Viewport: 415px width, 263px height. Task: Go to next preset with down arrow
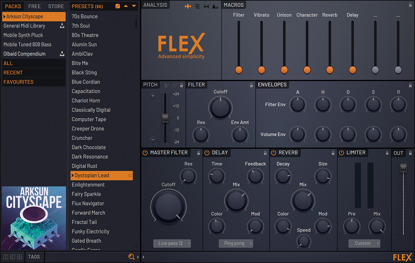click(134, 6)
